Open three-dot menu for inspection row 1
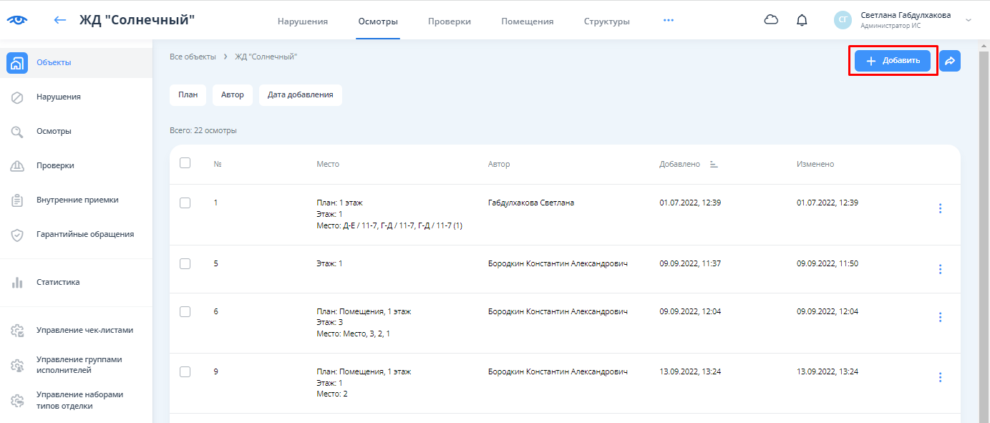 [940, 208]
